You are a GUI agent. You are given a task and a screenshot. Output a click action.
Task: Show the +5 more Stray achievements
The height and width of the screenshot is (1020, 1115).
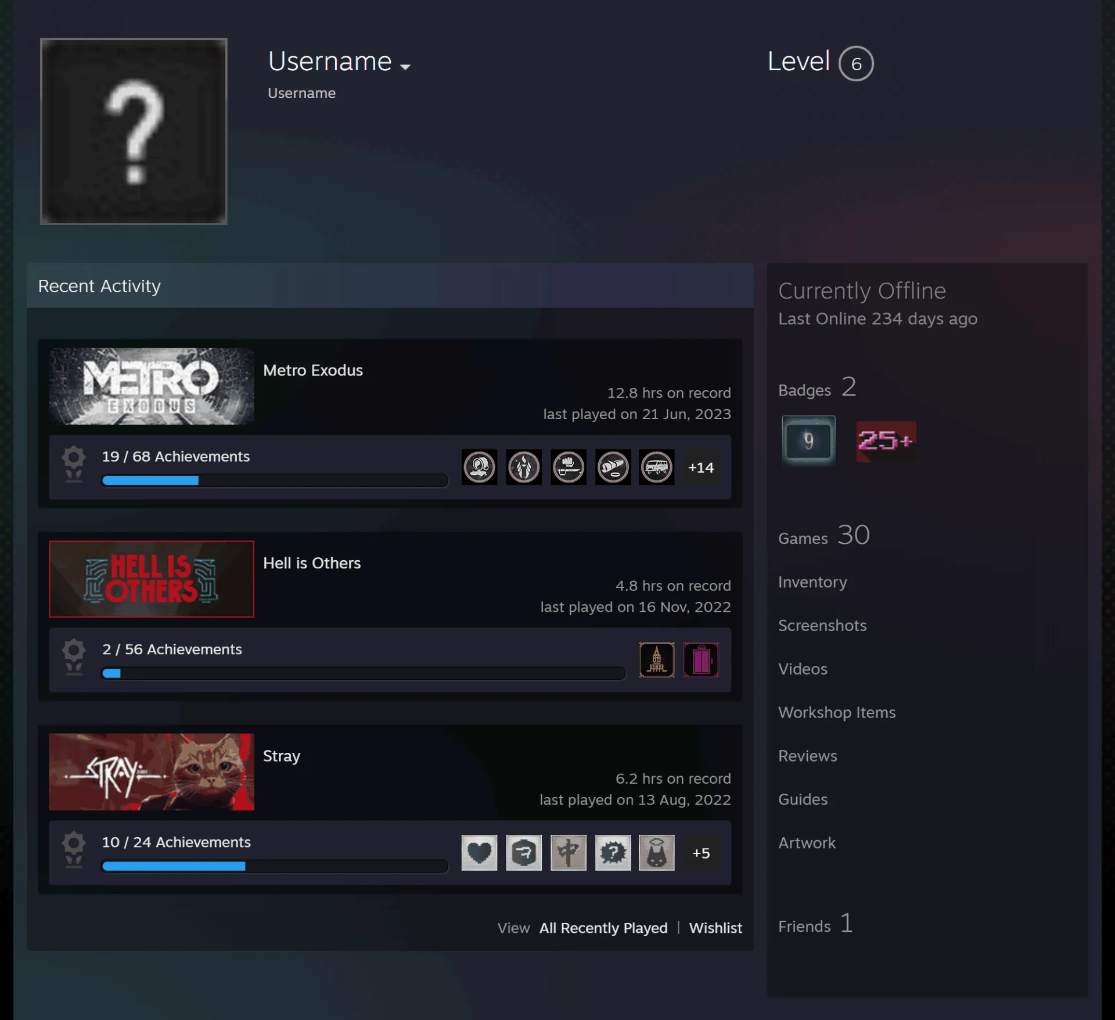pos(701,853)
